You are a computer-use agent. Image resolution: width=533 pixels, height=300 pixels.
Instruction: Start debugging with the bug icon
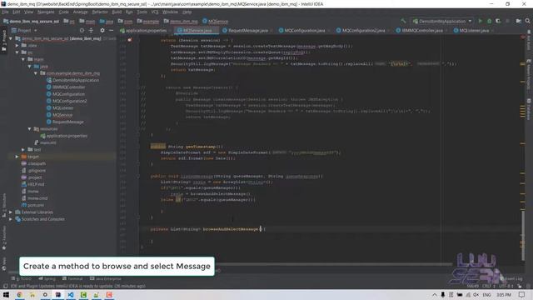click(489, 21)
